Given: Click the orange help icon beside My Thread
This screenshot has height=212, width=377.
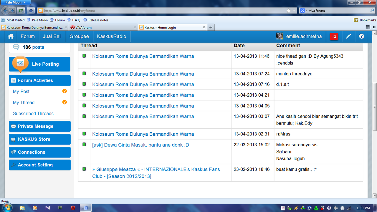Looking at the screenshot, I should click(x=65, y=102).
